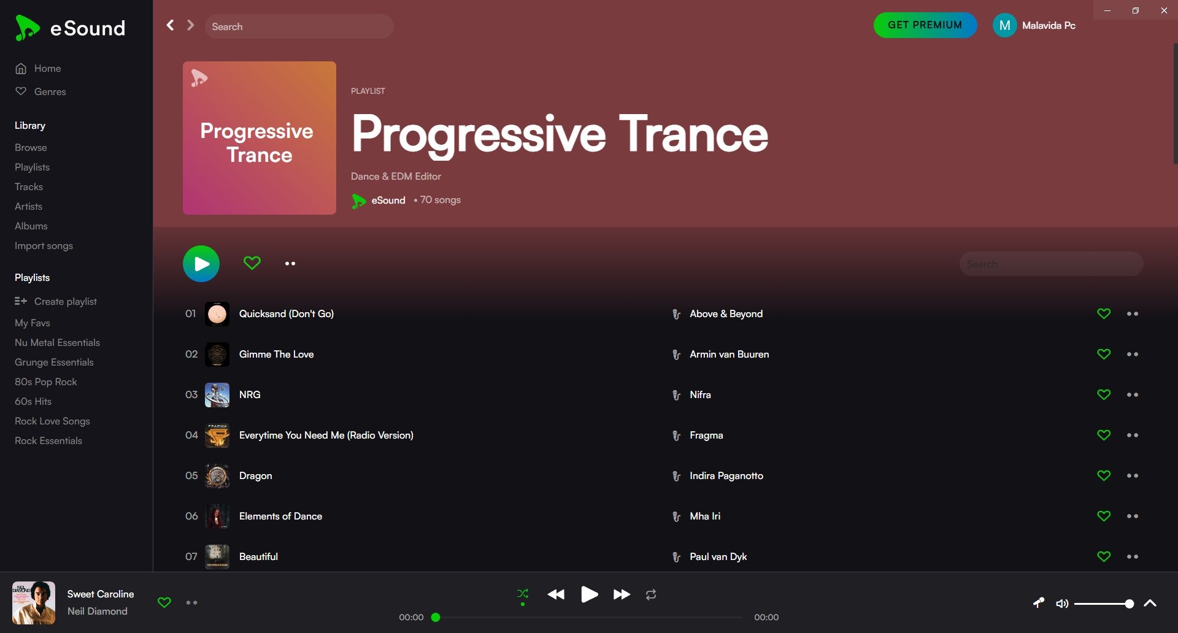This screenshot has width=1178, height=633.
Task: Toggle favorite on Elements of Dance
Action: click(x=1104, y=516)
